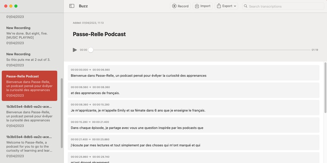Screen dimensions: 327x163
Task: Click segment starting "Je m'apprézante"
Action: pos(193,108)
